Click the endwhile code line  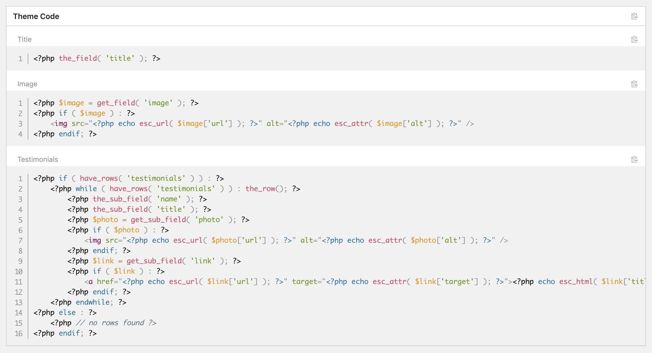88,302
